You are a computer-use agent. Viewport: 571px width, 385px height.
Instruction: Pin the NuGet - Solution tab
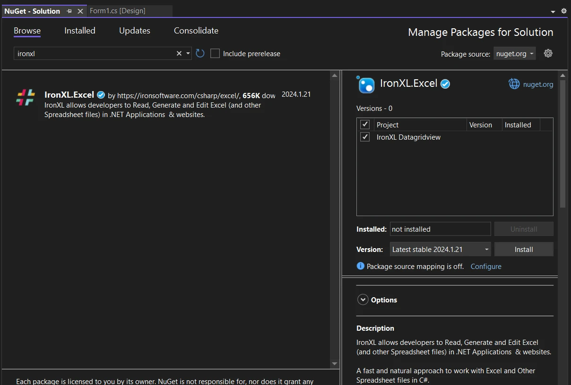coord(69,11)
